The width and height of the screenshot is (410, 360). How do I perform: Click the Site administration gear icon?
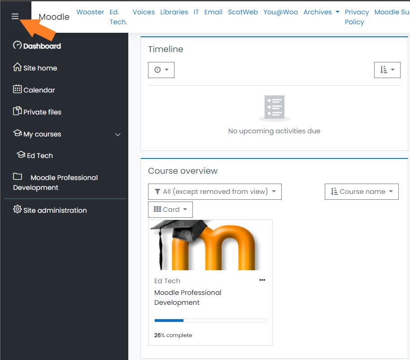coord(17,209)
